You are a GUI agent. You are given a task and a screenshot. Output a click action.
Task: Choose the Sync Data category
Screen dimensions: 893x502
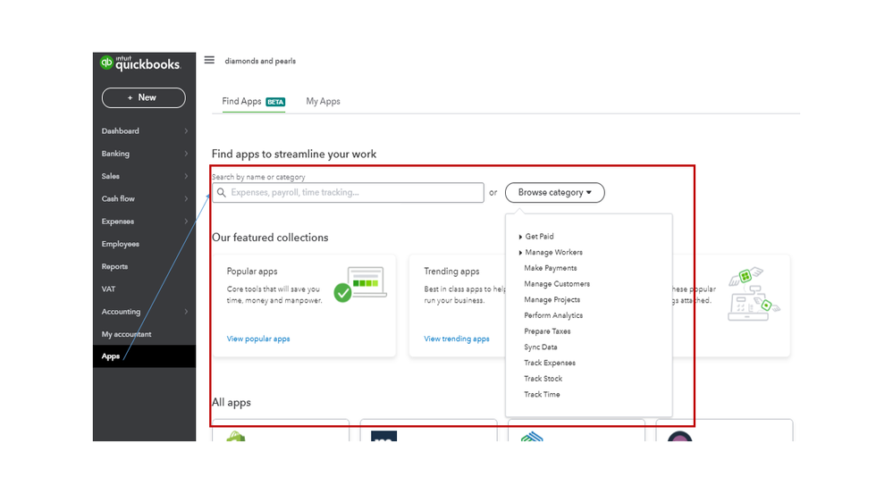(x=541, y=347)
